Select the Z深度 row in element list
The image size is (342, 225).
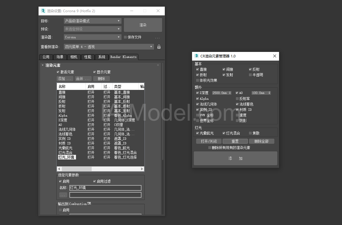coord(100,120)
